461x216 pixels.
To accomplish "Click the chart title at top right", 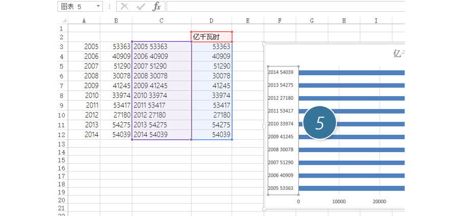I will point(399,54).
